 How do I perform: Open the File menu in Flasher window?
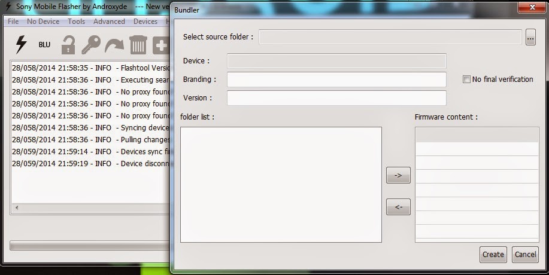(13, 22)
